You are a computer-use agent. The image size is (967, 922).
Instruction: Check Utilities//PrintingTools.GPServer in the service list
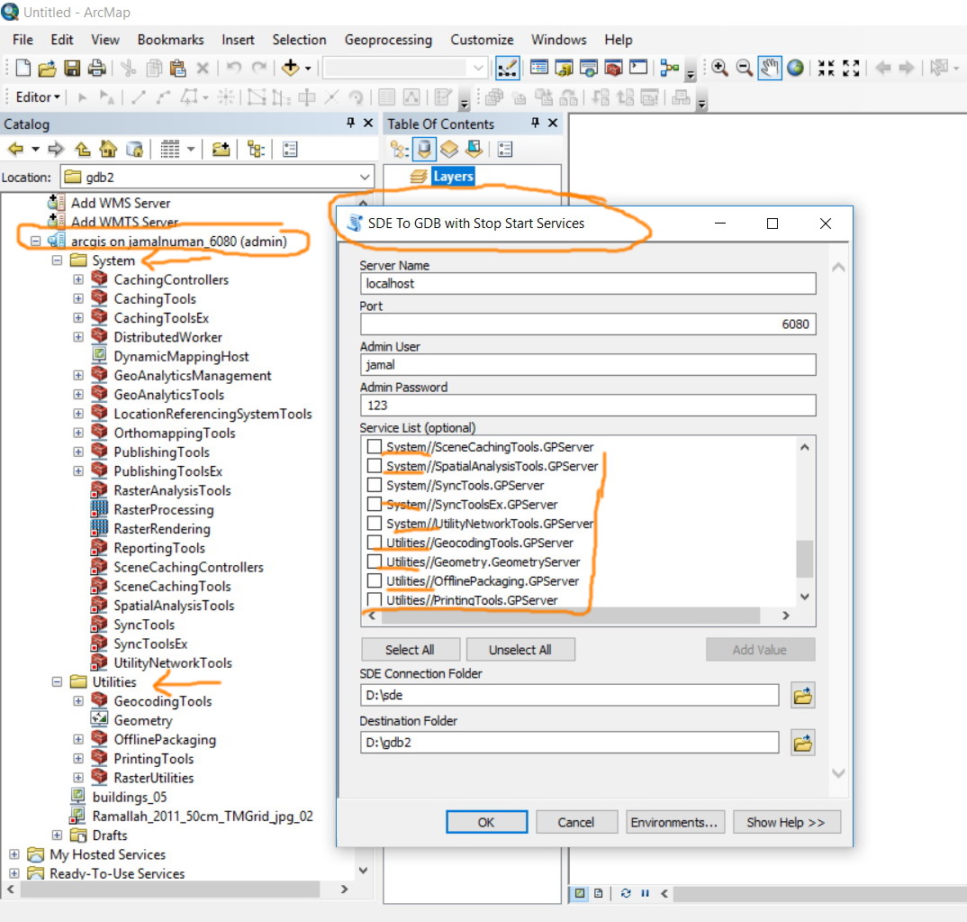[374, 599]
